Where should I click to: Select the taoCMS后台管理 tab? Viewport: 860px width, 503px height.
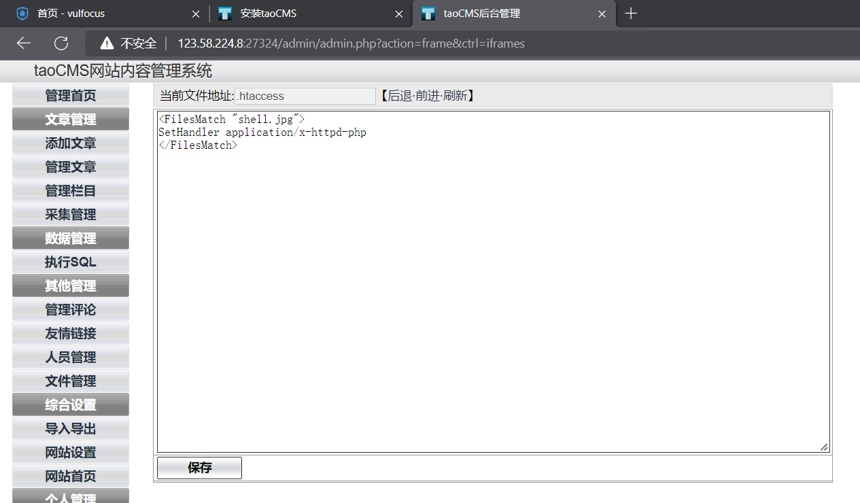(513, 14)
